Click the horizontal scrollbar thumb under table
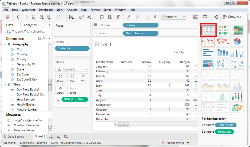250x147 pixels. coord(124,124)
